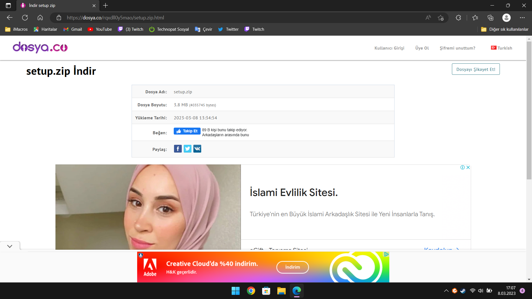Share file via VK icon

tap(197, 149)
